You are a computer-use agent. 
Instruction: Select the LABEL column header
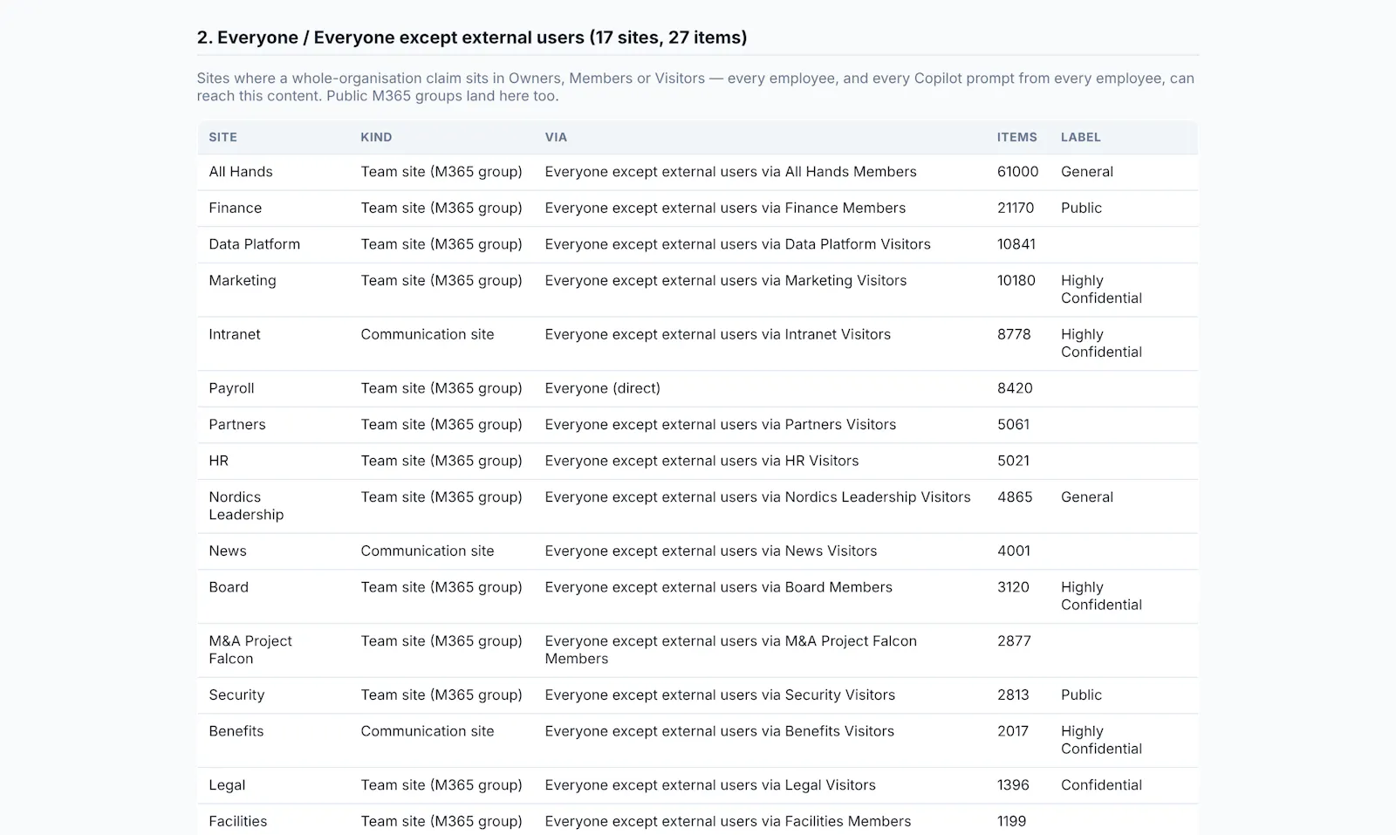(x=1081, y=137)
